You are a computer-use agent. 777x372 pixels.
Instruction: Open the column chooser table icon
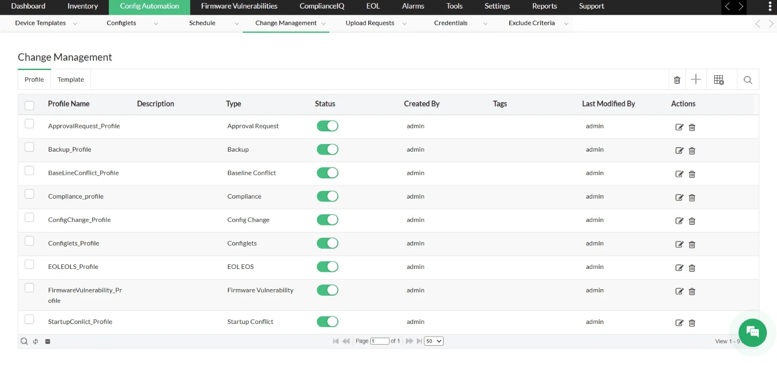[x=719, y=80]
